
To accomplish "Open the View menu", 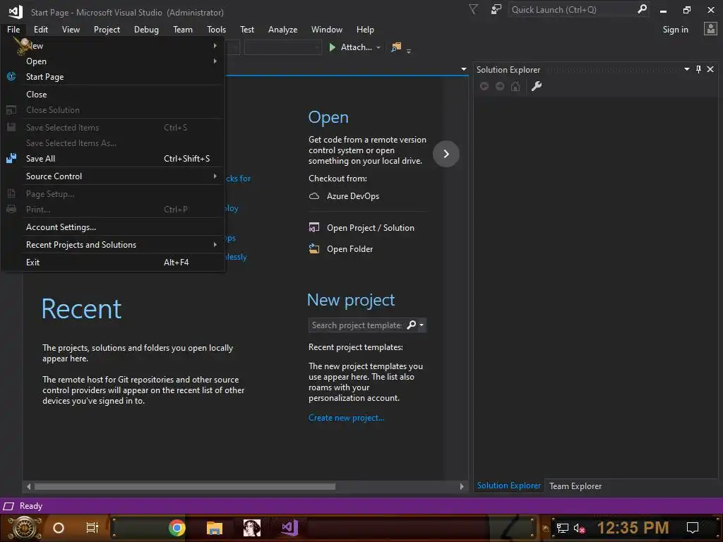I will tap(71, 30).
